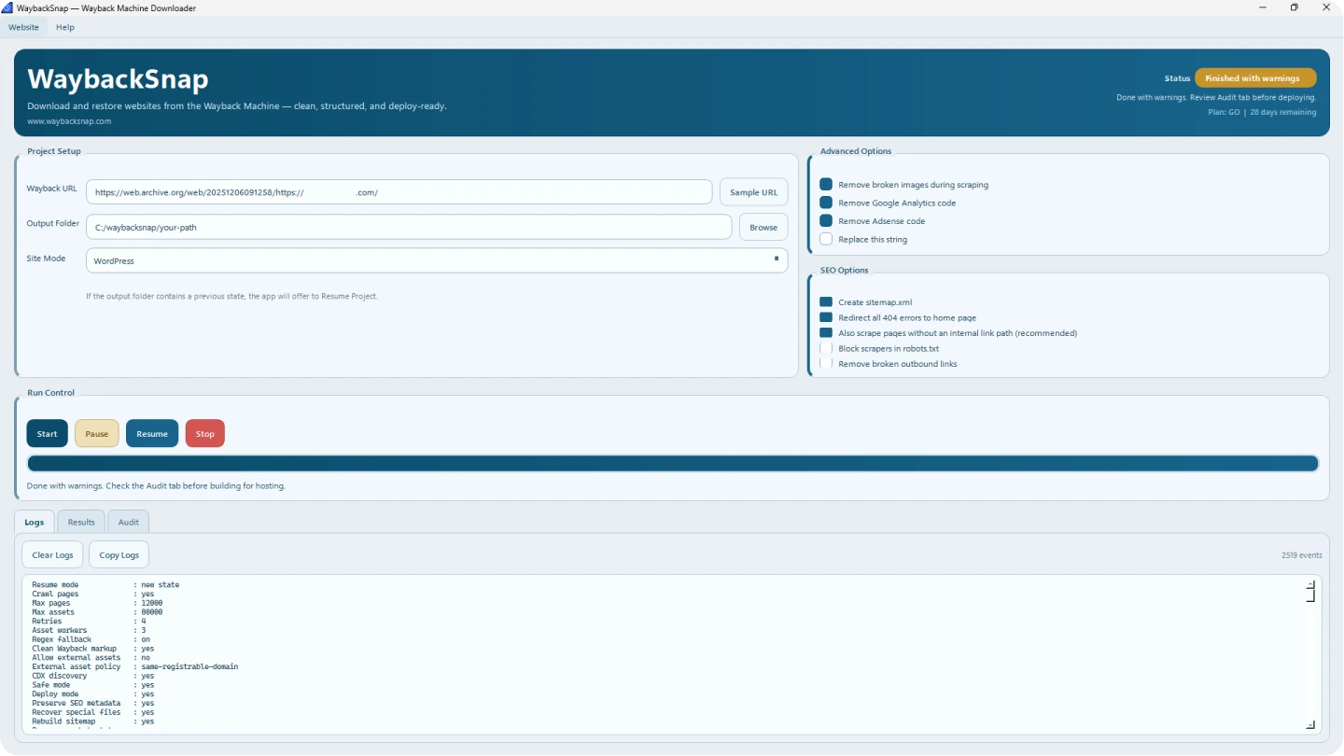Viewport: 1344px width, 756px height.
Task: Click the '2519 events' counter text
Action: point(1301,555)
